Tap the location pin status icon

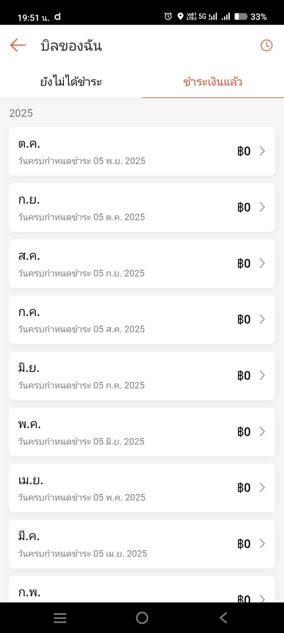coord(180,16)
